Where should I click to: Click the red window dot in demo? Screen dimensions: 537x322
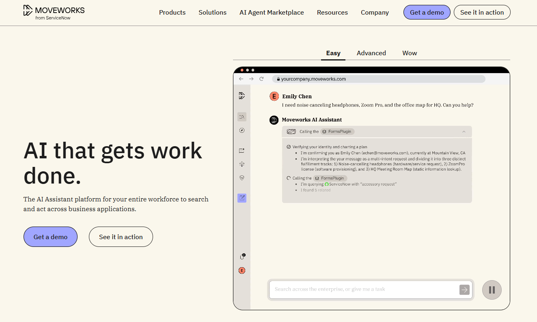(x=242, y=70)
